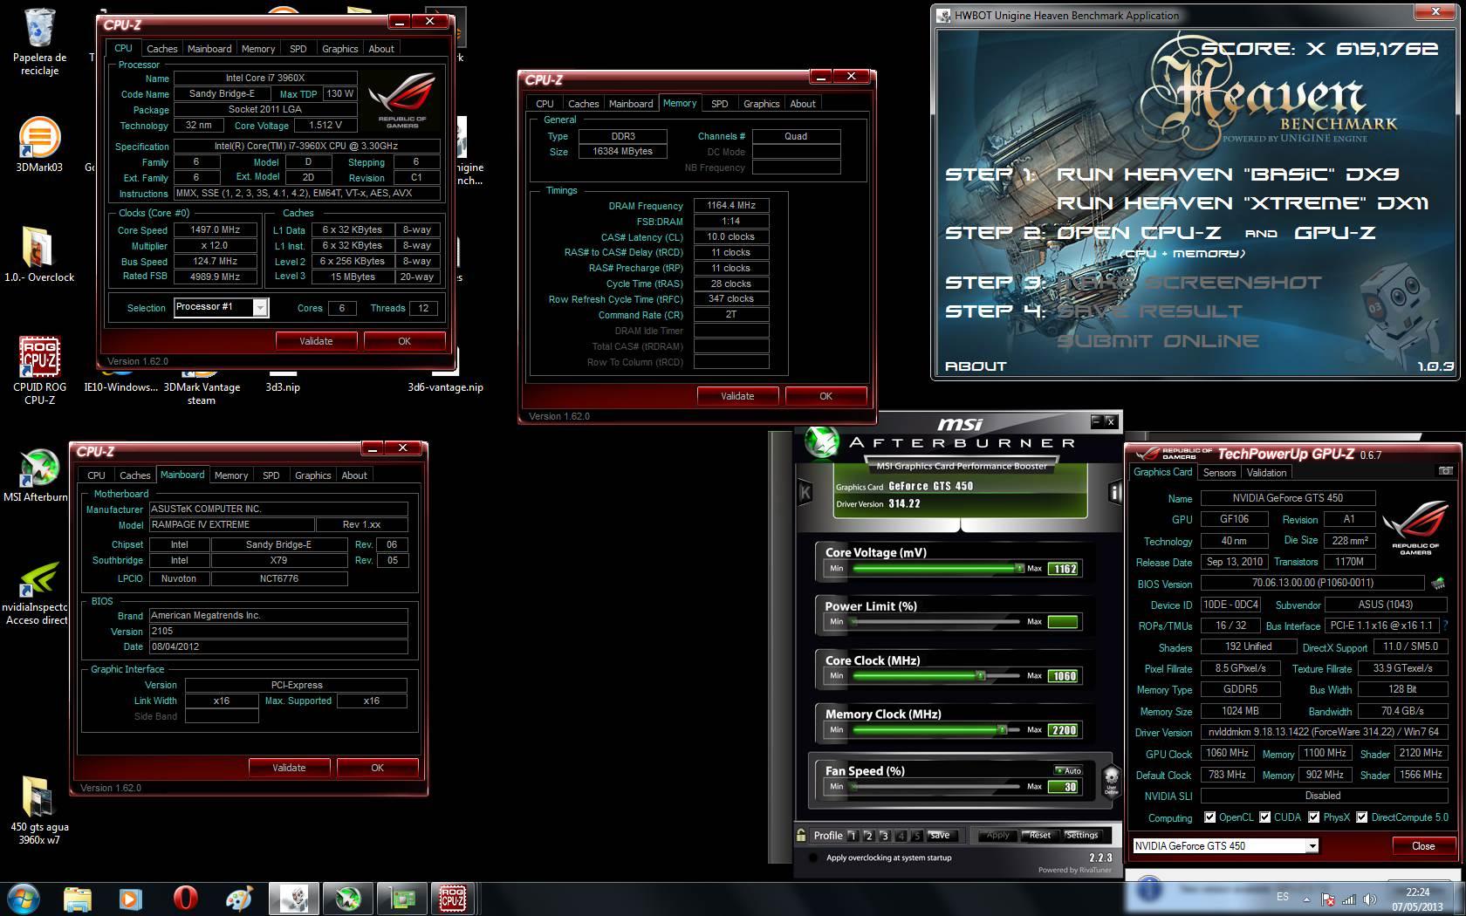Click Afterburner Reset button
The height and width of the screenshot is (916, 1466).
point(1040,835)
